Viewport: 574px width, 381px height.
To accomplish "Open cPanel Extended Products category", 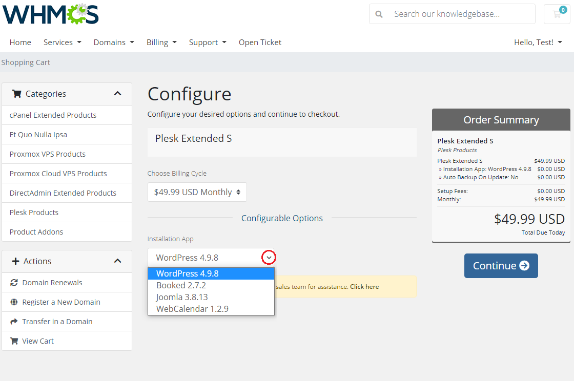I will 67,115.
